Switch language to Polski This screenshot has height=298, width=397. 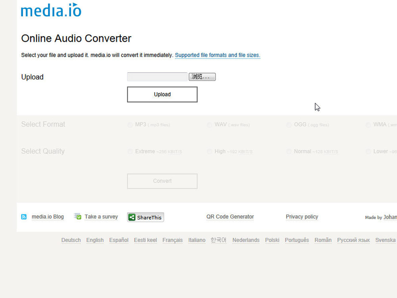click(x=272, y=240)
